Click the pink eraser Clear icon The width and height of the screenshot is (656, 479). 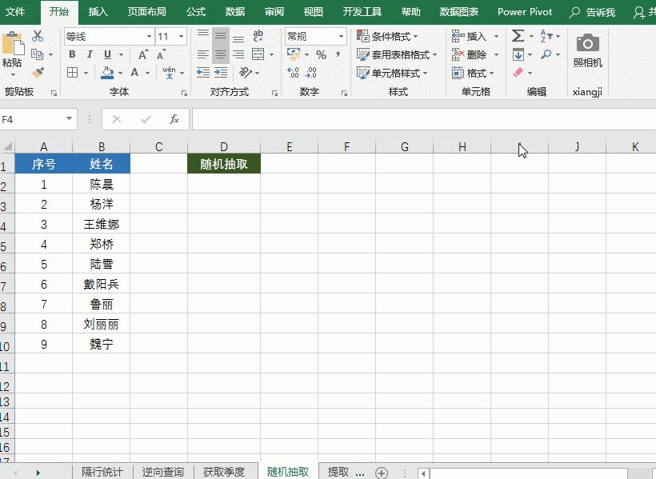coord(519,72)
